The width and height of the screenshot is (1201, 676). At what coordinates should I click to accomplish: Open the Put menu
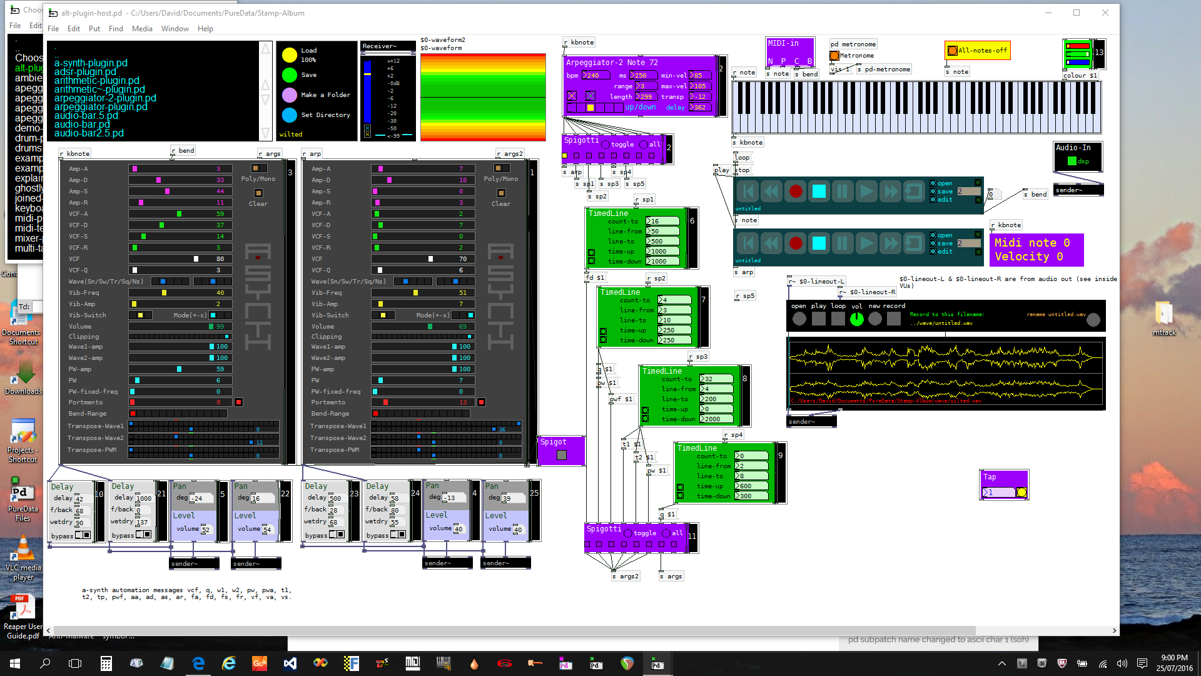click(x=94, y=29)
